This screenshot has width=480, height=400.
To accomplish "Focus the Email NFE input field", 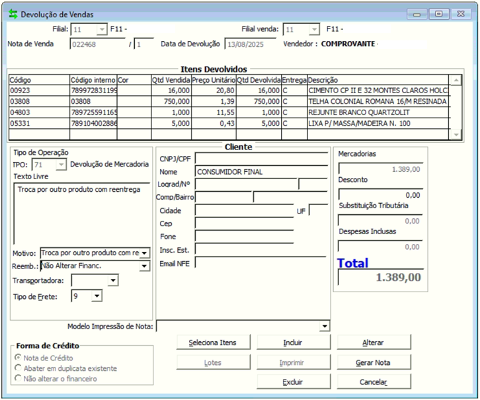I will pyautogui.click(x=260, y=263).
